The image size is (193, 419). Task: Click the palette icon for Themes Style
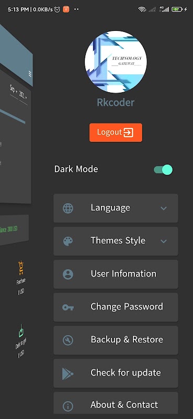click(x=68, y=241)
